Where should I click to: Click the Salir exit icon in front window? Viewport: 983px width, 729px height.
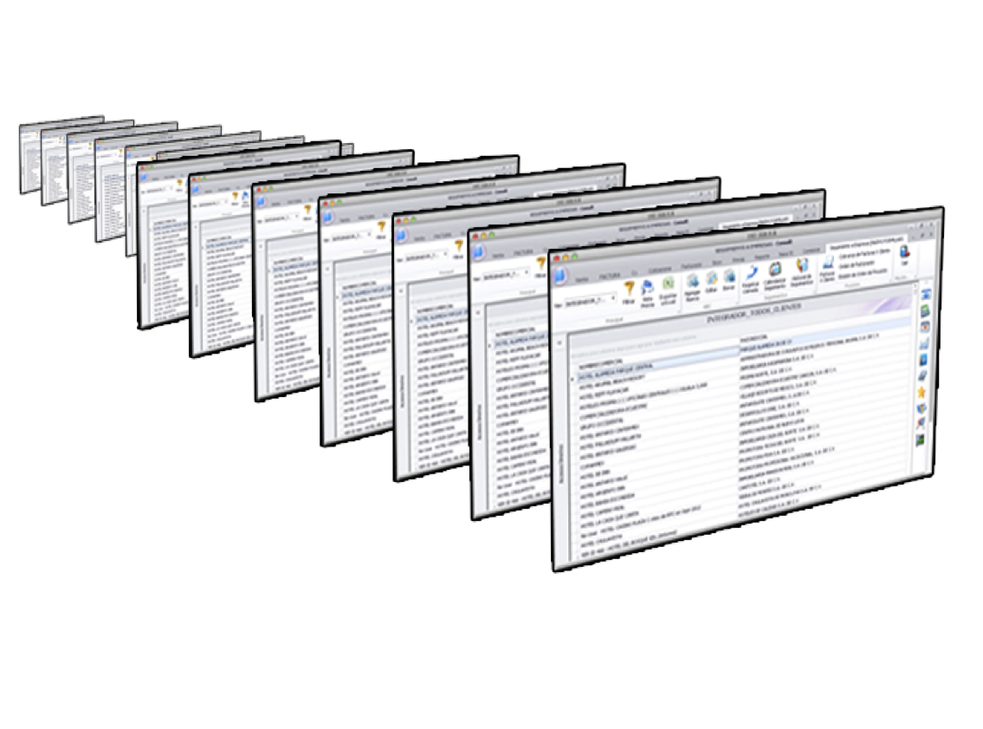coord(904,251)
